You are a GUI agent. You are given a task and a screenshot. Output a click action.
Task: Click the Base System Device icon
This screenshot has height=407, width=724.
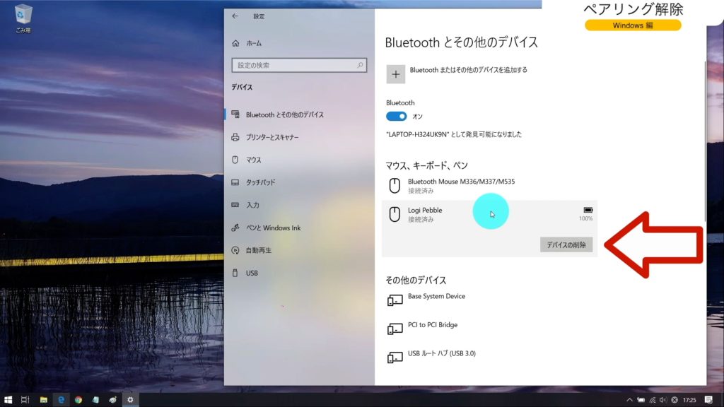point(395,300)
